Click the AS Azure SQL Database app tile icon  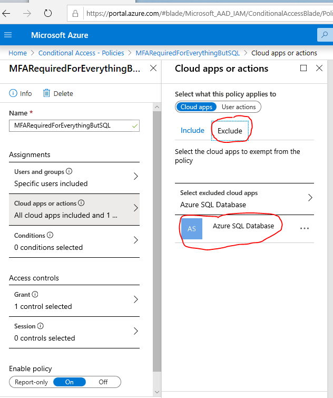[x=192, y=229]
